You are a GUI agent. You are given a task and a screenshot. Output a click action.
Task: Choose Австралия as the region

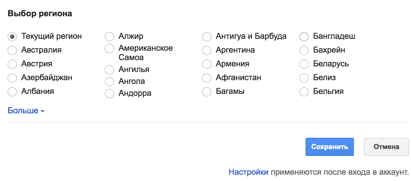click(12, 50)
